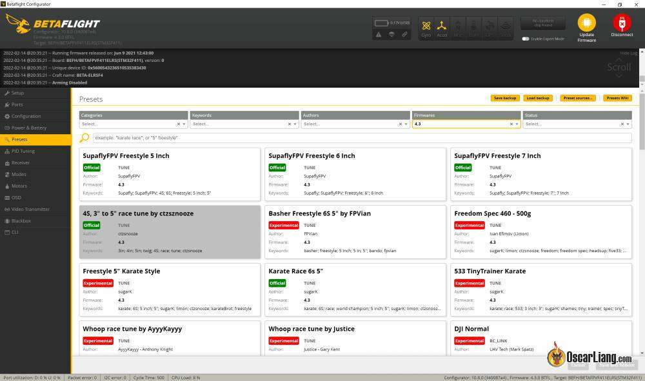Click the Load backup button
The width and height of the screenshot is (645, 381).
[538, 98]
